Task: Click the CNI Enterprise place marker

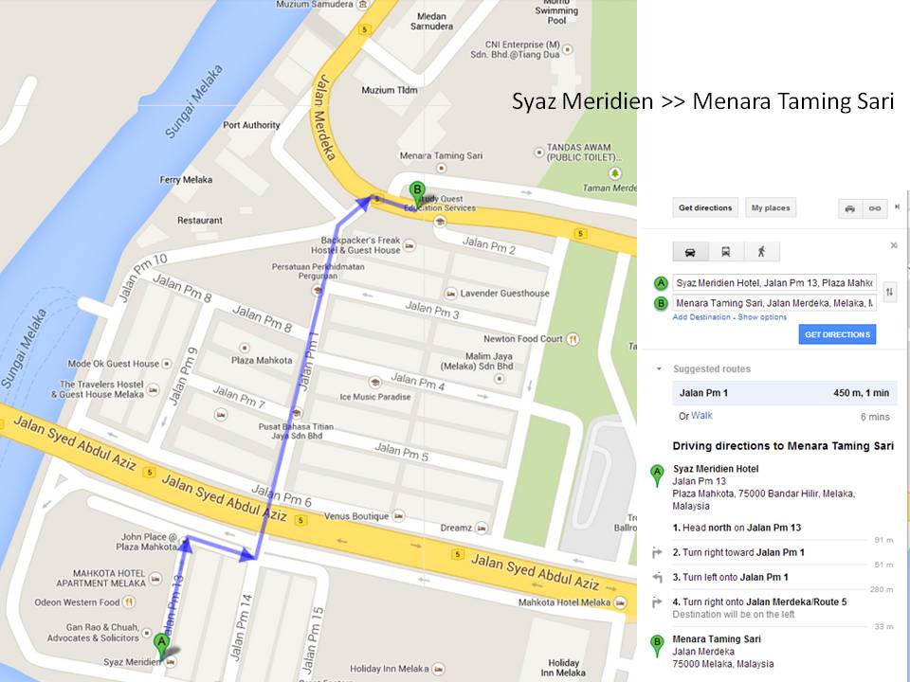Action: coord(568,50)
